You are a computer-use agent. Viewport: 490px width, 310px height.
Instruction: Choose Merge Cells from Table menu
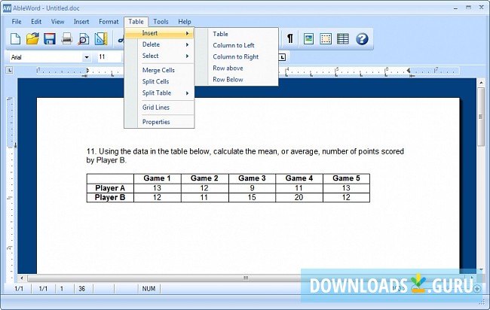pyautogui.click(x=159, y=70)
